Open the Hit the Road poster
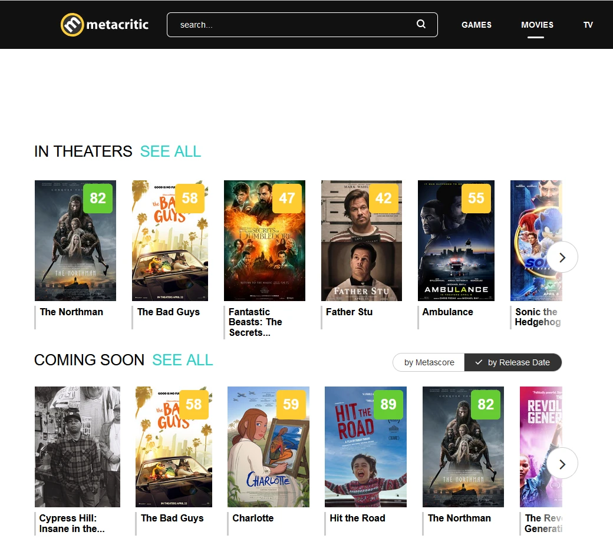613x545 pixels. pos(365,447)
